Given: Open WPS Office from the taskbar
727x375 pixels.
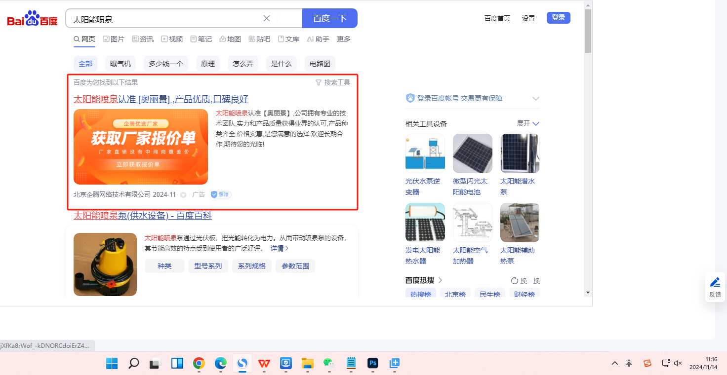Looking at the screenshot, I should point(264,364).
